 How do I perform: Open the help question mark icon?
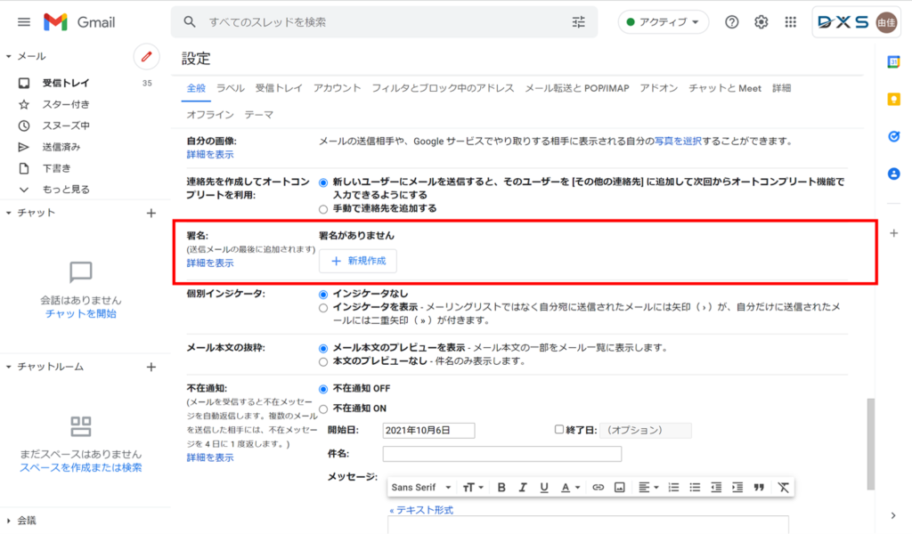click(x=732, y=22)
